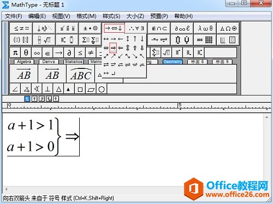Open the uppercase Greek letters palette (Λ Ω)
Image resolution: width=273 pixels, height=204 pixels.
click(228, 28)
